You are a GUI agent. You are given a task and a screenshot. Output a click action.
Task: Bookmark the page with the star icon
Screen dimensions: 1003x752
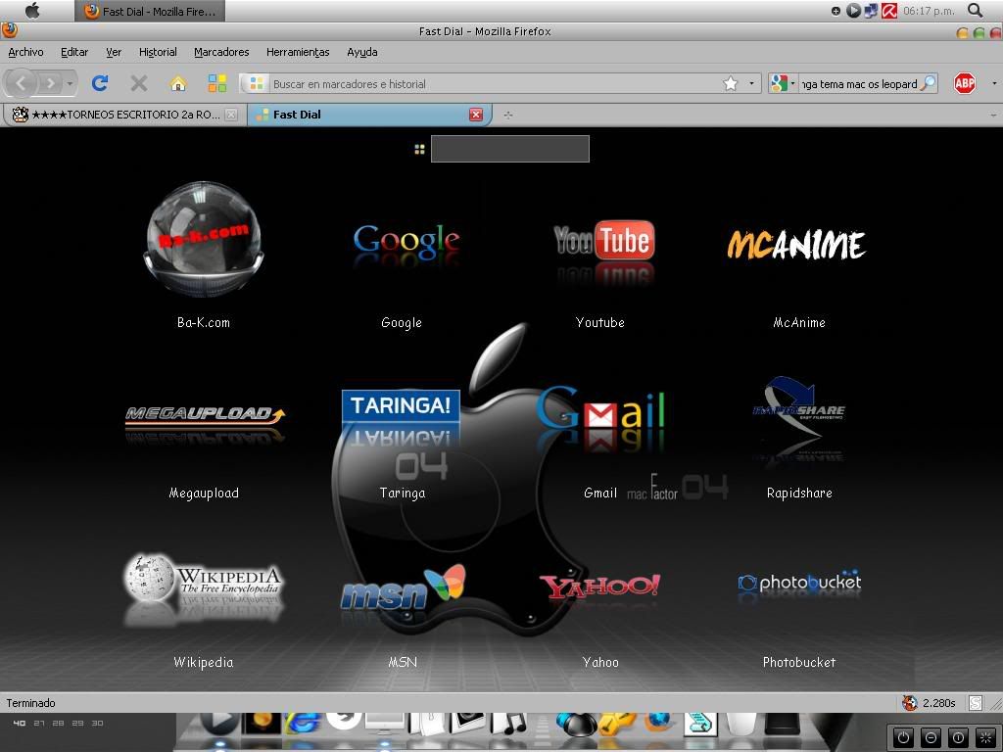(x=730, y=83)
